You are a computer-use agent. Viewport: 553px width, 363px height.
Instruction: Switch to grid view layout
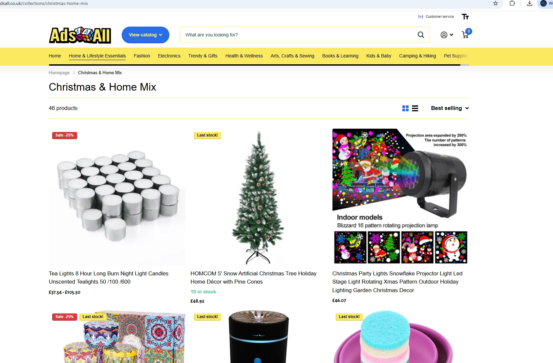point(405,108)
